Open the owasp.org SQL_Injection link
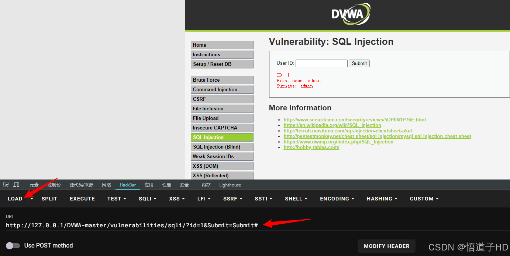510x256 pixels. pyautogui.click(x=338, y=142)
